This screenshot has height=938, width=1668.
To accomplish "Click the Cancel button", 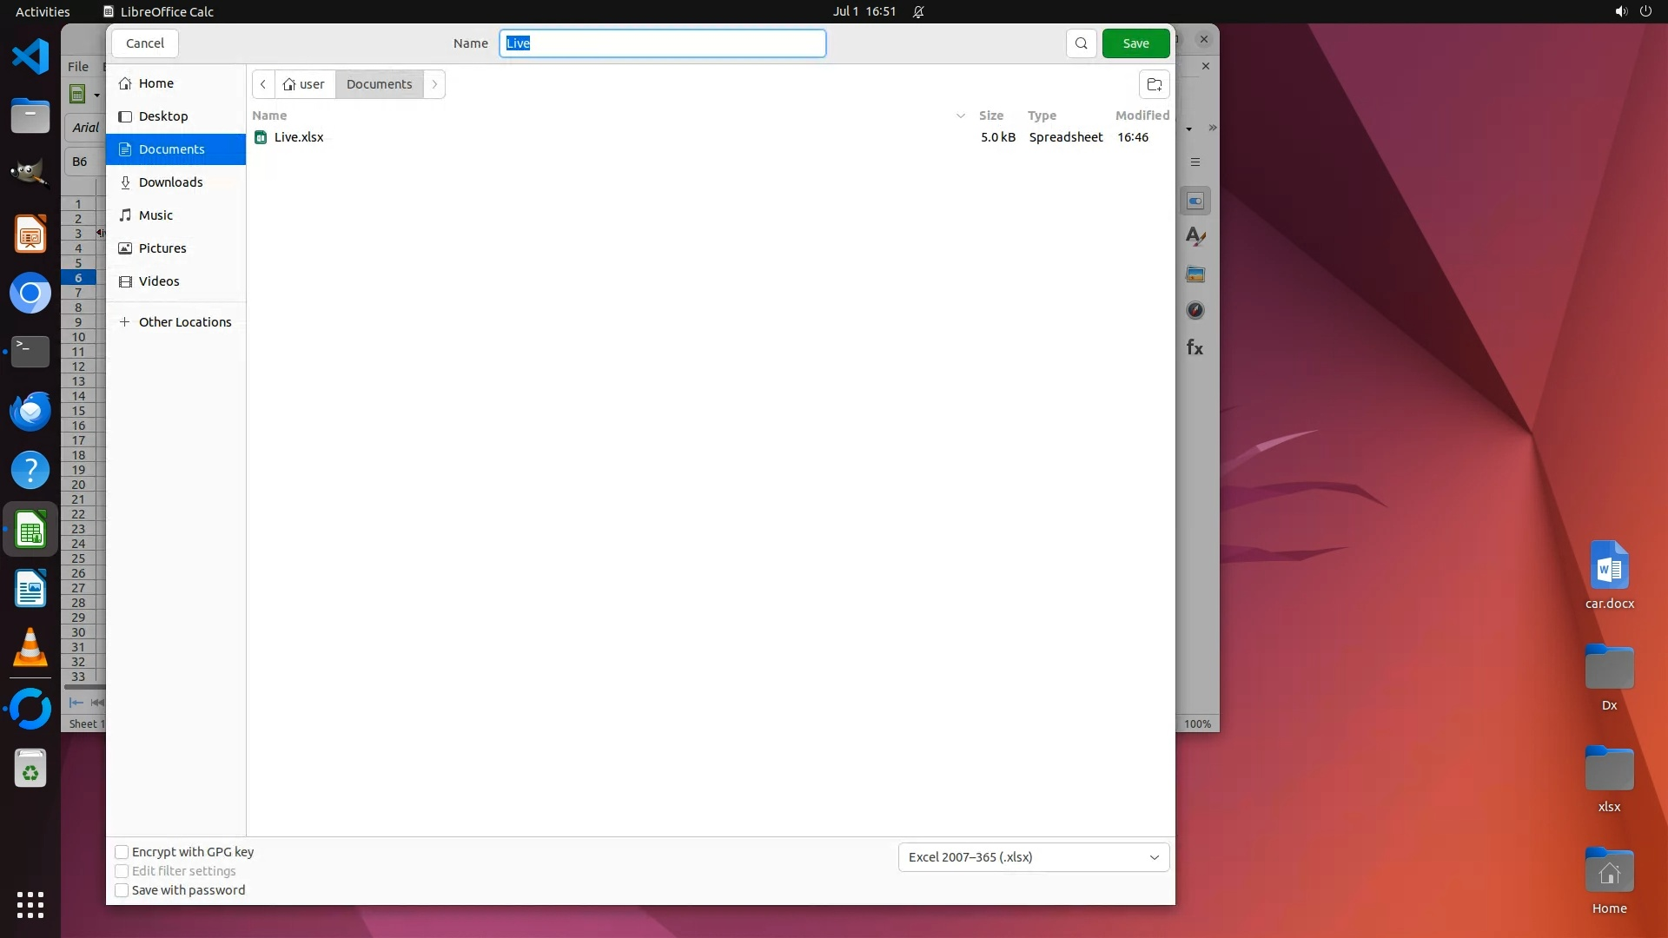I will (144, 43).
